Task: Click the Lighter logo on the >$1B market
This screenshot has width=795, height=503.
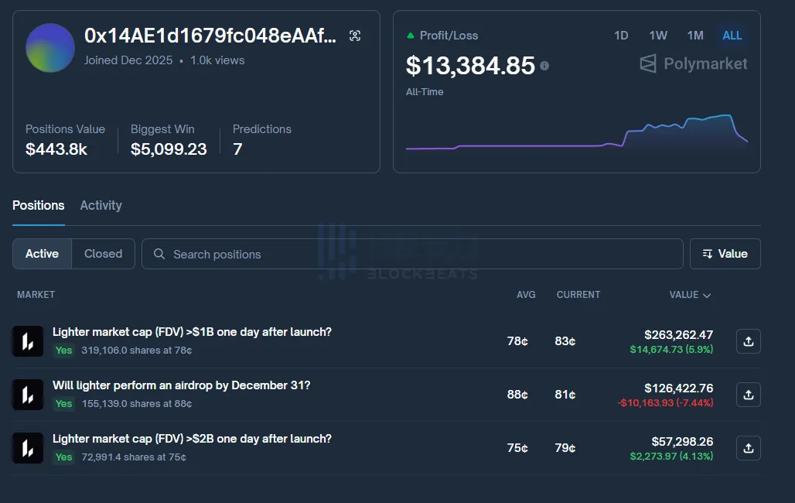Action: click(28, 341)
